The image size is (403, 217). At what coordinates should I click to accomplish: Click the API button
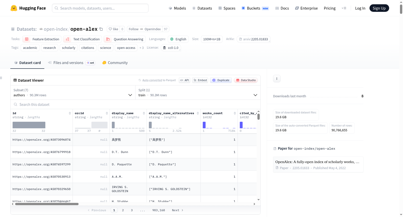(x=184, y=80)
